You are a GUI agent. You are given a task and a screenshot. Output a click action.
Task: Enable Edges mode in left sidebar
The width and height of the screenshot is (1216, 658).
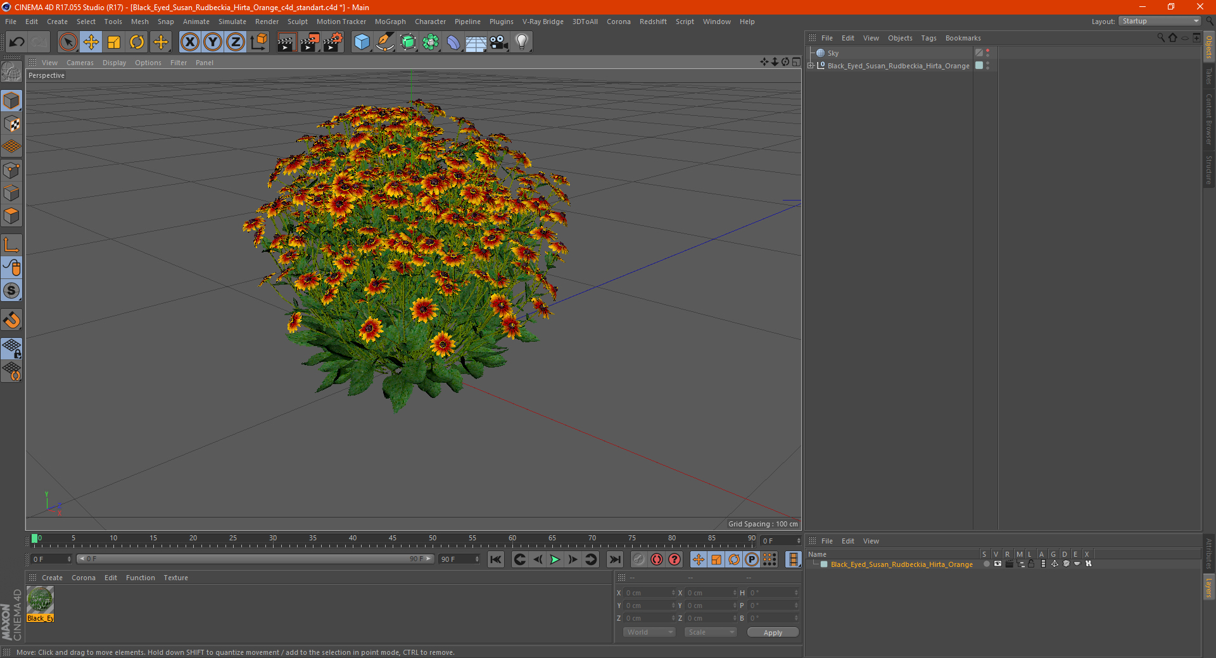pyautogui.click(x=11, y=193)
